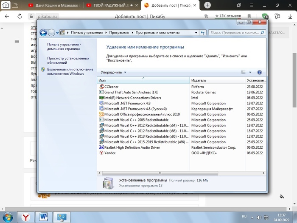Click the 23.08.2022 install date
297x223 pixels.
255,87
